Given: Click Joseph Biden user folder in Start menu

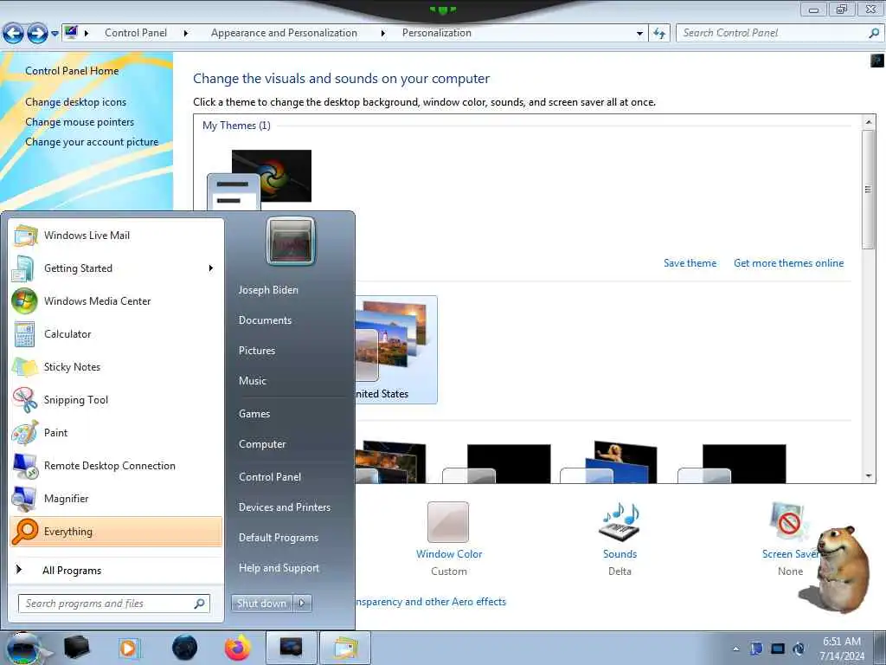Looking at the screenshot, I should 268,289.
